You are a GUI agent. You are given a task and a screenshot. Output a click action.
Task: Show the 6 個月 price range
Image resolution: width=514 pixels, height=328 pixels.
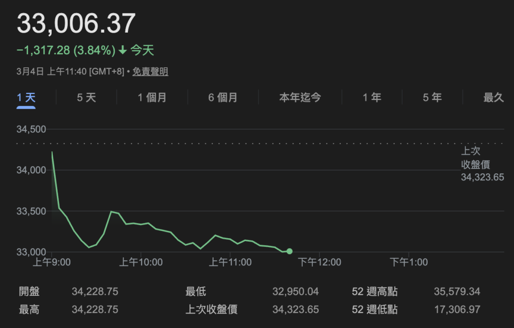tap(223, 97)
